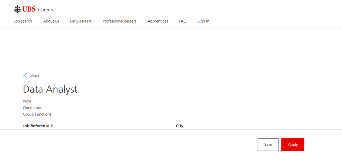The image size is (342, 162).
Task: Navigate to Professional careers
Action: (120, 21)
